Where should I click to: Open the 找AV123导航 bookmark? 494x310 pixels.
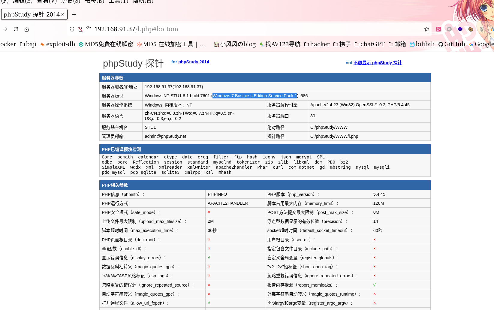tap(280, 44)
